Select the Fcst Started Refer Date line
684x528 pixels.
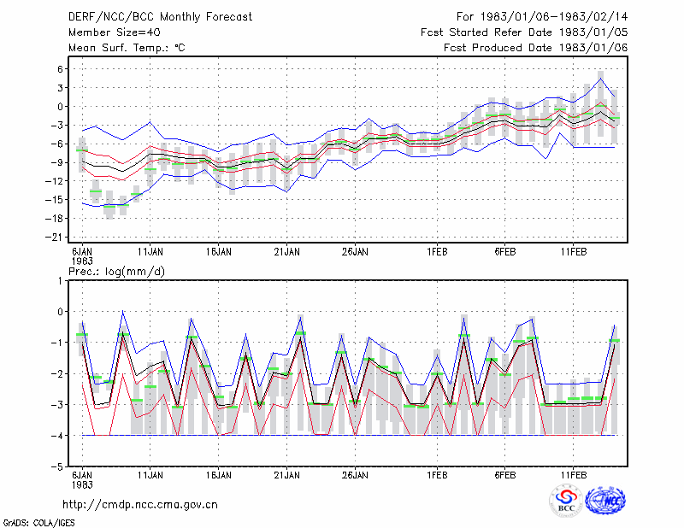tap(524, 32)
